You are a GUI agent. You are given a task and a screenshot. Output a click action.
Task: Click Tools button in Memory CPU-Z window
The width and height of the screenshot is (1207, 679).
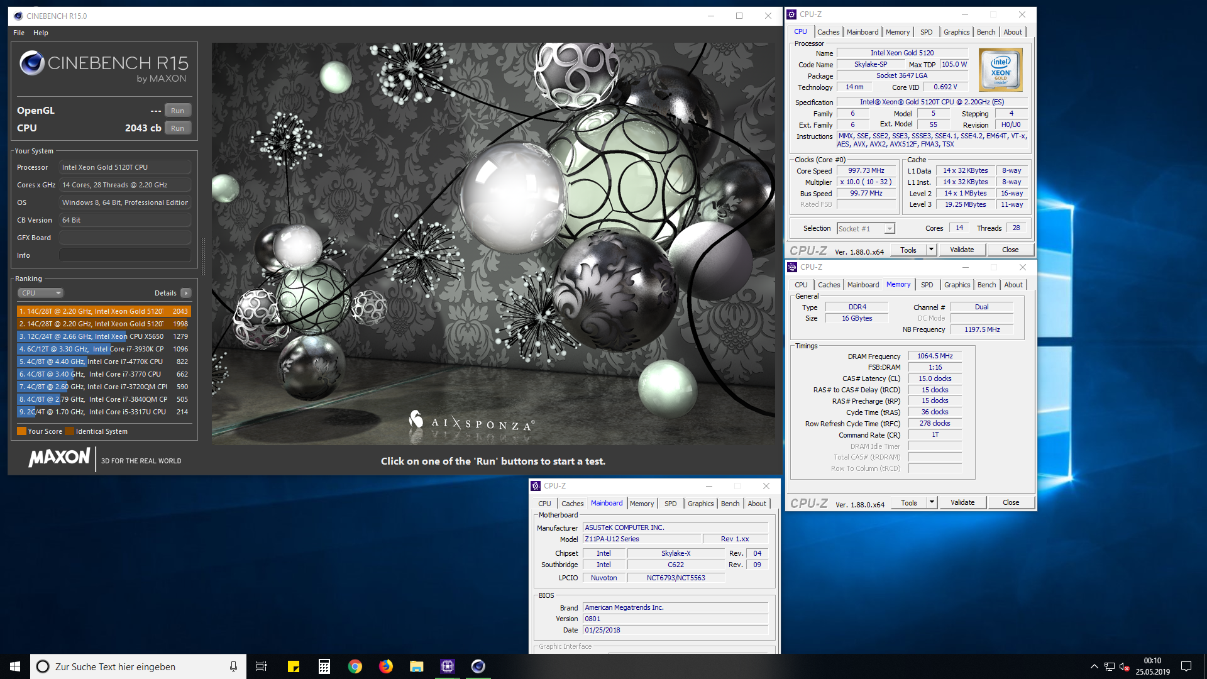click(909, 502)
